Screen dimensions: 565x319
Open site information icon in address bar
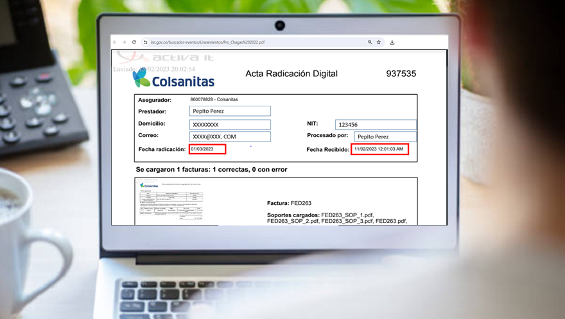point(146,42)
